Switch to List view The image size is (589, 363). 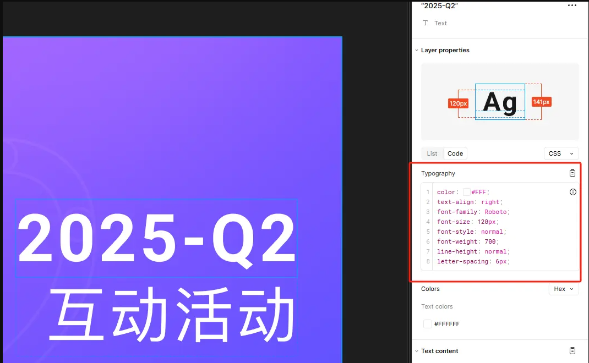[x=432, y=153]
